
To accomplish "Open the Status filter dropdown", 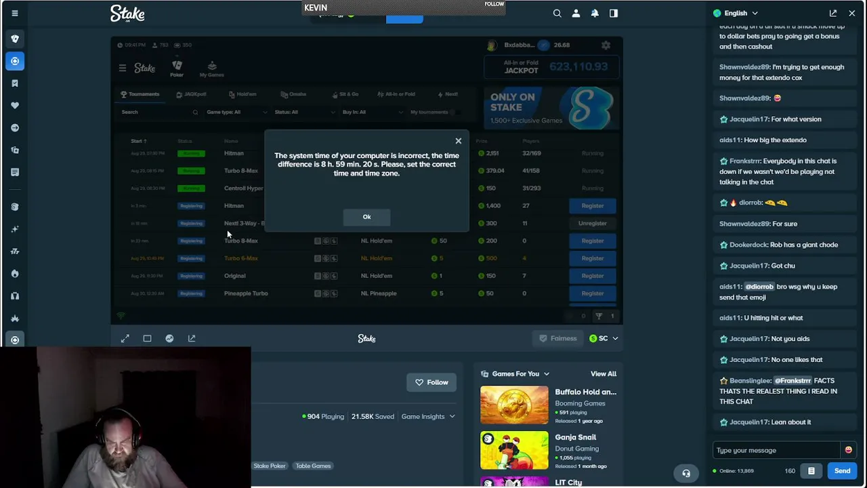I will pos(304,113).
